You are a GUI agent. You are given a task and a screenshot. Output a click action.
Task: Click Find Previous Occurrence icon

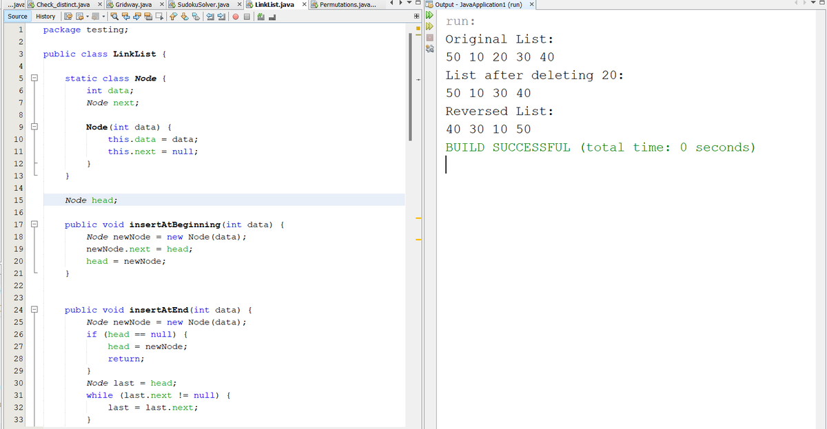click(125, 17)
